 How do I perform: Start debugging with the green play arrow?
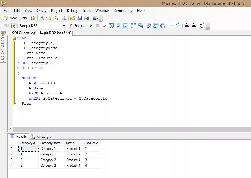click(x=91, y=26)
